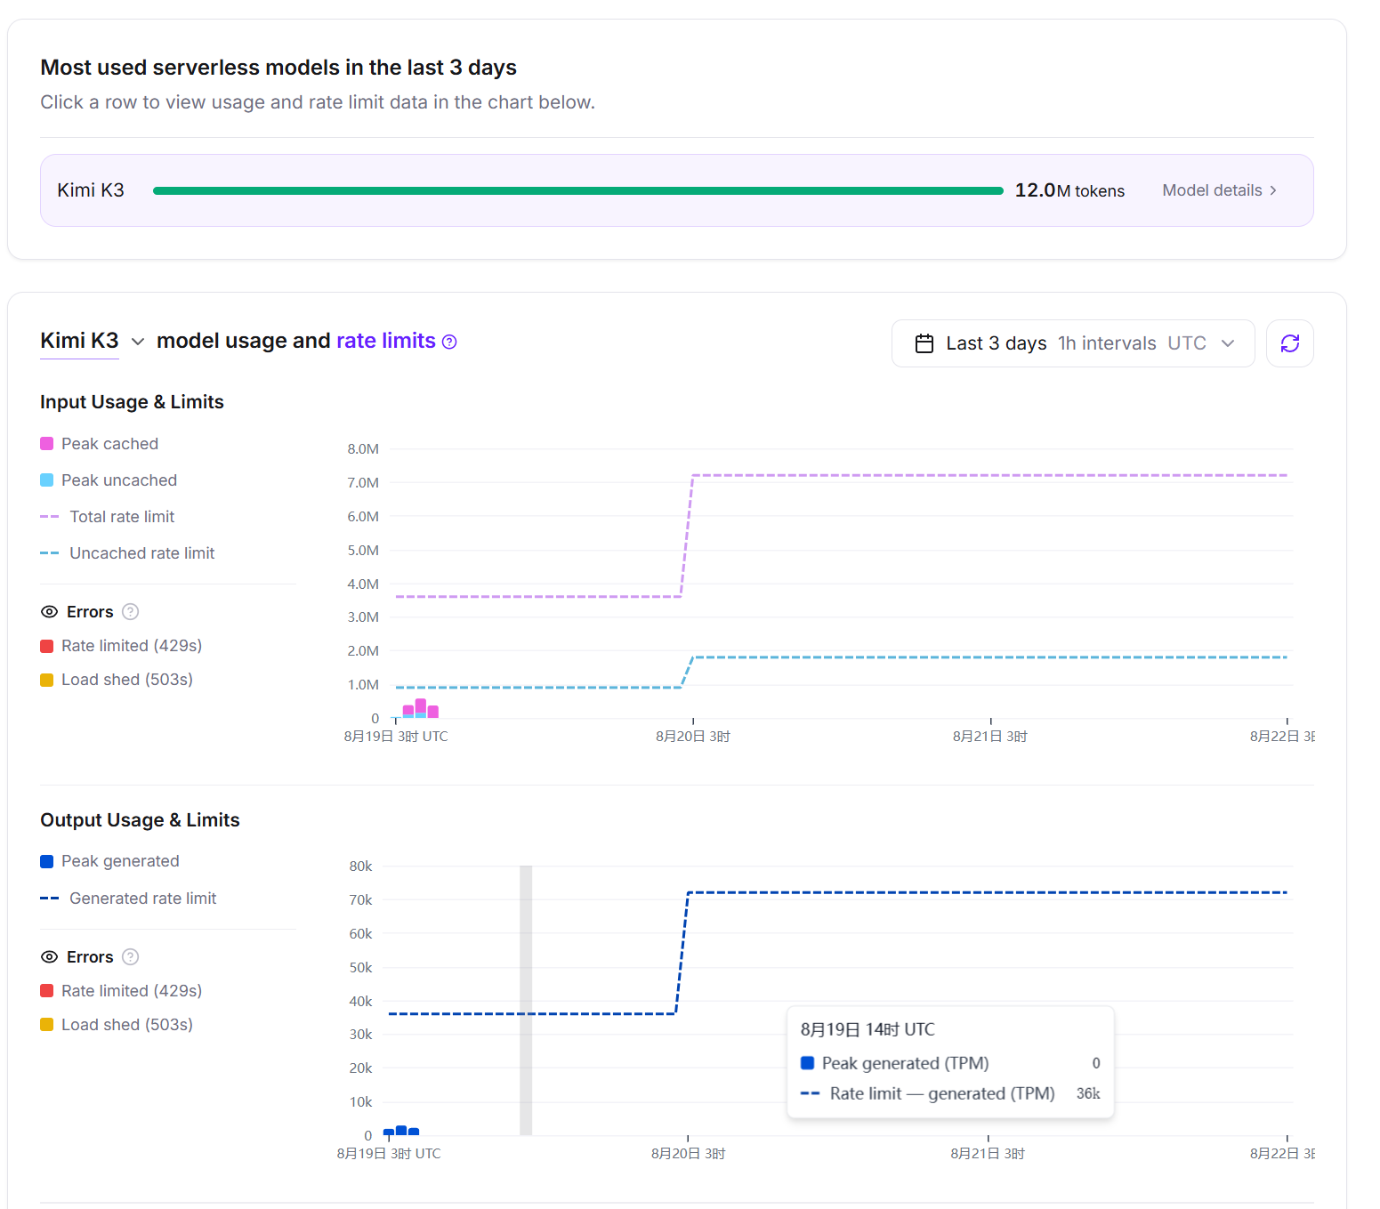Open the rate limits link
This screenshot has width=1380, height=1209.
tap(386, 341)
